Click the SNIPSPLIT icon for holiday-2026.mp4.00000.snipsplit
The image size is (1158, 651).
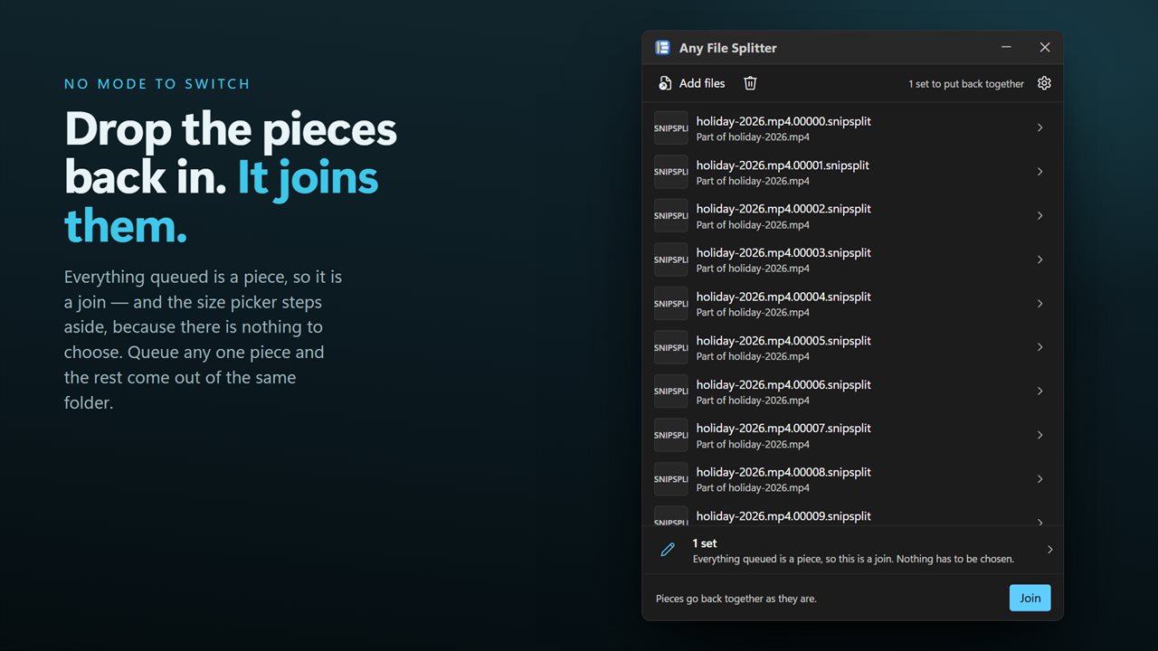click(671, 127)
